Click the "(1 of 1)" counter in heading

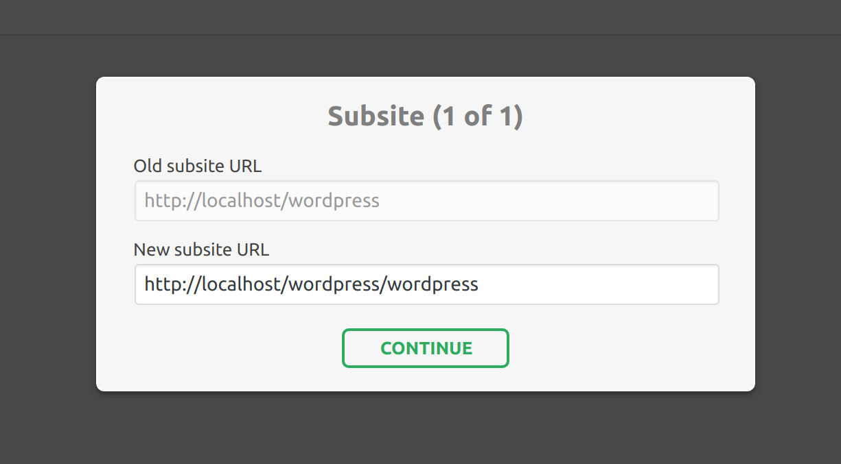click(x=478, y=116)
